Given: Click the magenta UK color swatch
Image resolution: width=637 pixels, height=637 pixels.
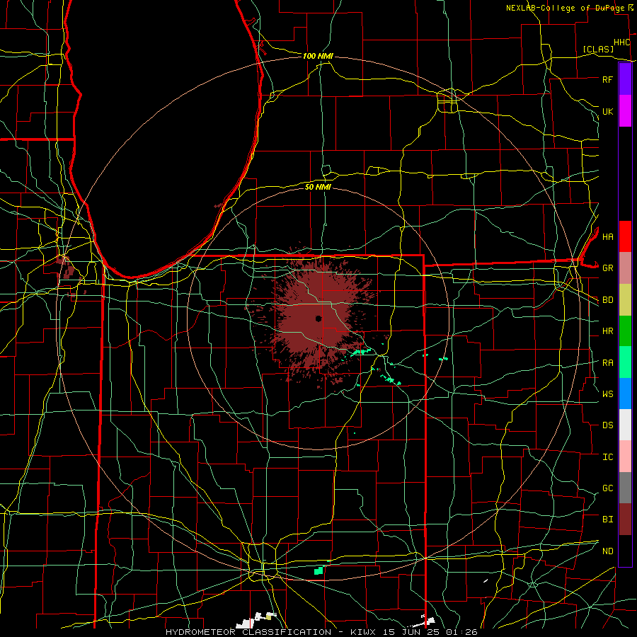Looking at the screenshot, I should coord(625,111).
